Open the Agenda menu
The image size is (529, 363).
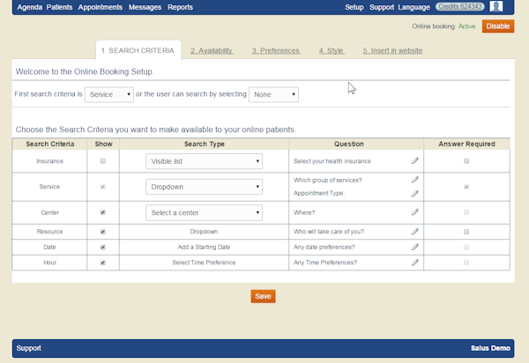pyautogui.click(x=30, y=7)
